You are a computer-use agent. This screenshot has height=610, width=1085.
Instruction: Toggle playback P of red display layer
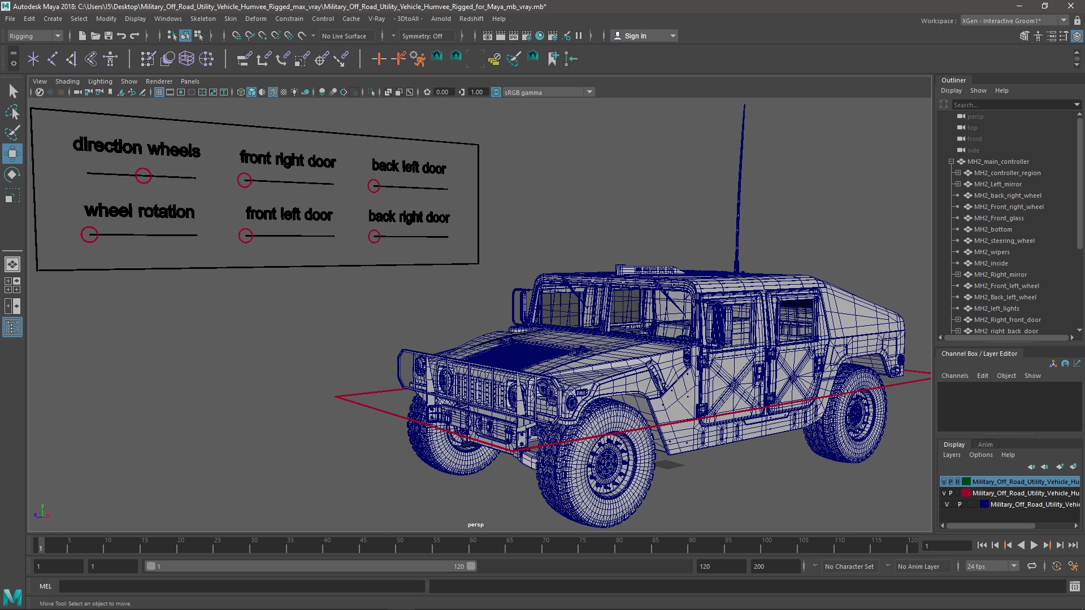pos(951,493)
